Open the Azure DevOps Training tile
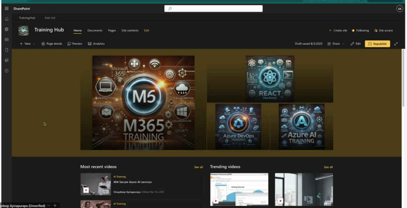407x208 pixels. click(x=238, y=126)
